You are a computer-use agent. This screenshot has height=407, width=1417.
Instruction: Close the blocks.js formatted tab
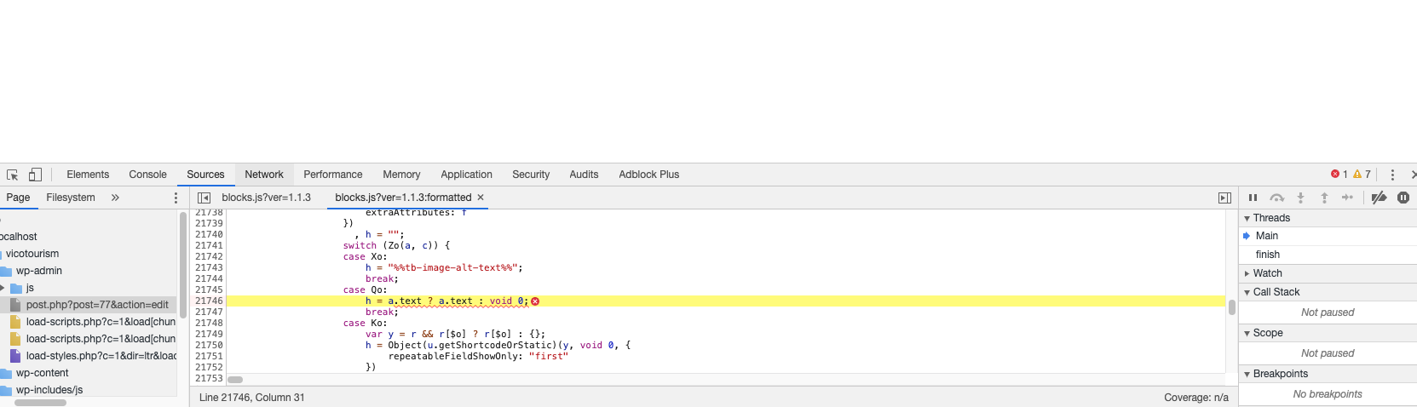tap(481, 198)
